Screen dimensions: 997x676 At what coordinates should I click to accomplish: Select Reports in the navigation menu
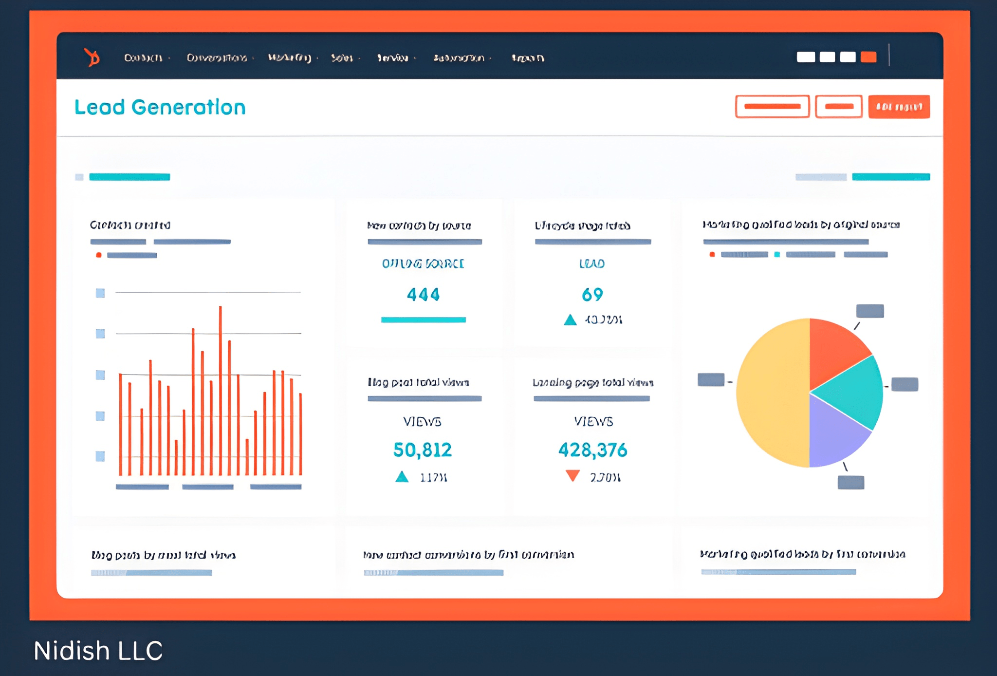point(528,57)
